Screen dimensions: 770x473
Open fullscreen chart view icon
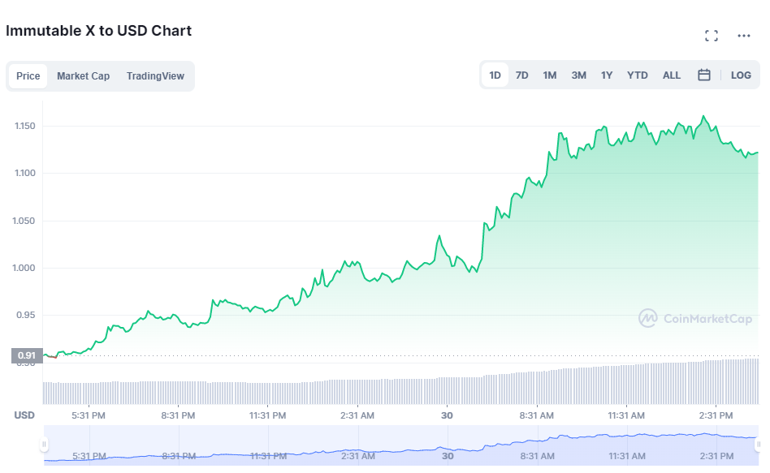click(711, 36)
